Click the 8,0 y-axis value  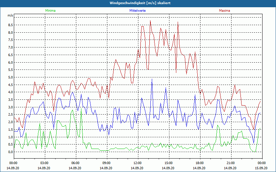click(x=10, y=32)
